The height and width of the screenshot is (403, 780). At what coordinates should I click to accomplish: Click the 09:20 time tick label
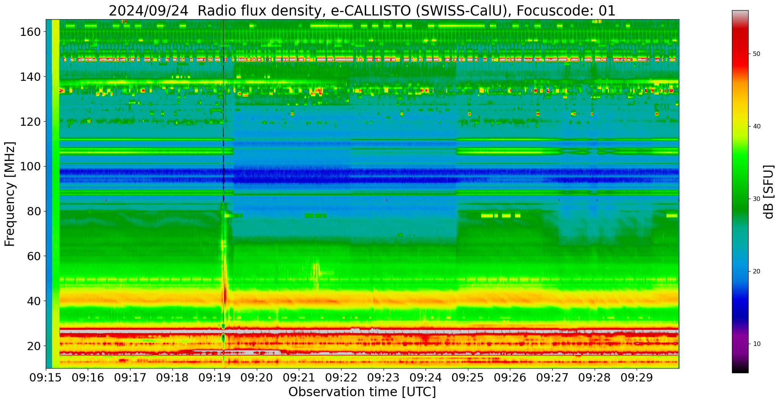pos(257,378)
